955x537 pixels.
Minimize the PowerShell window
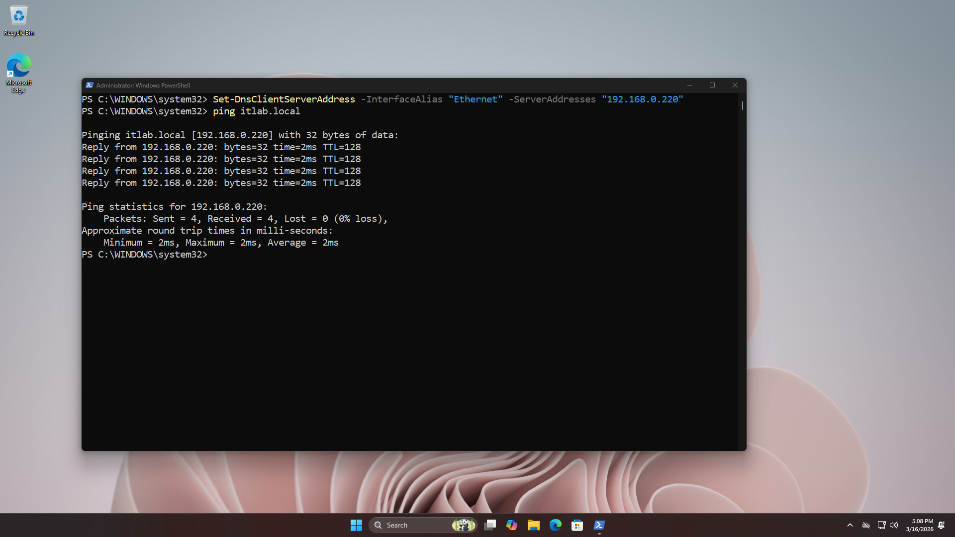(690, 85)
